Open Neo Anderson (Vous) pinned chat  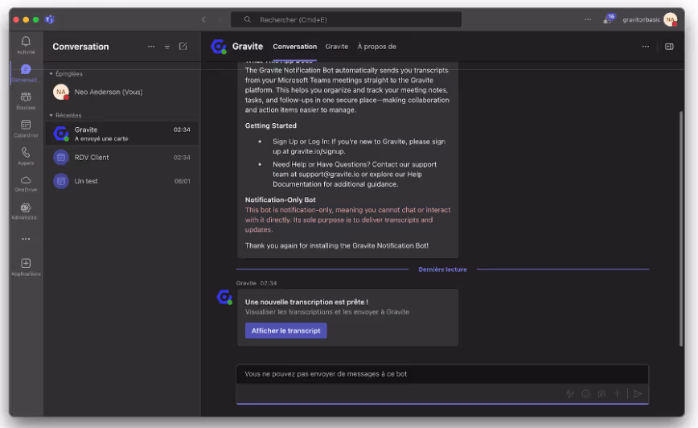click(121, 92)
